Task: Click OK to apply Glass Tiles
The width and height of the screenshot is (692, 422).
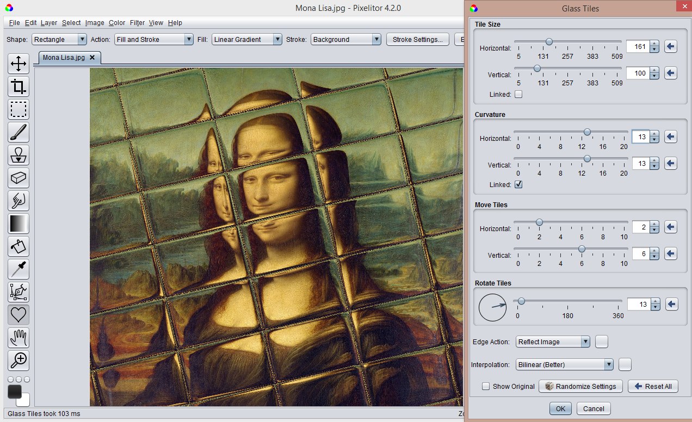Action: click(x=560, y=408)
